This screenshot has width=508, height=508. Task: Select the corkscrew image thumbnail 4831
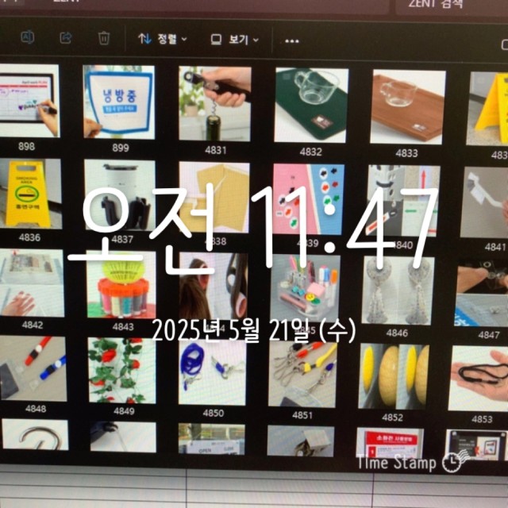click(215, 104)
